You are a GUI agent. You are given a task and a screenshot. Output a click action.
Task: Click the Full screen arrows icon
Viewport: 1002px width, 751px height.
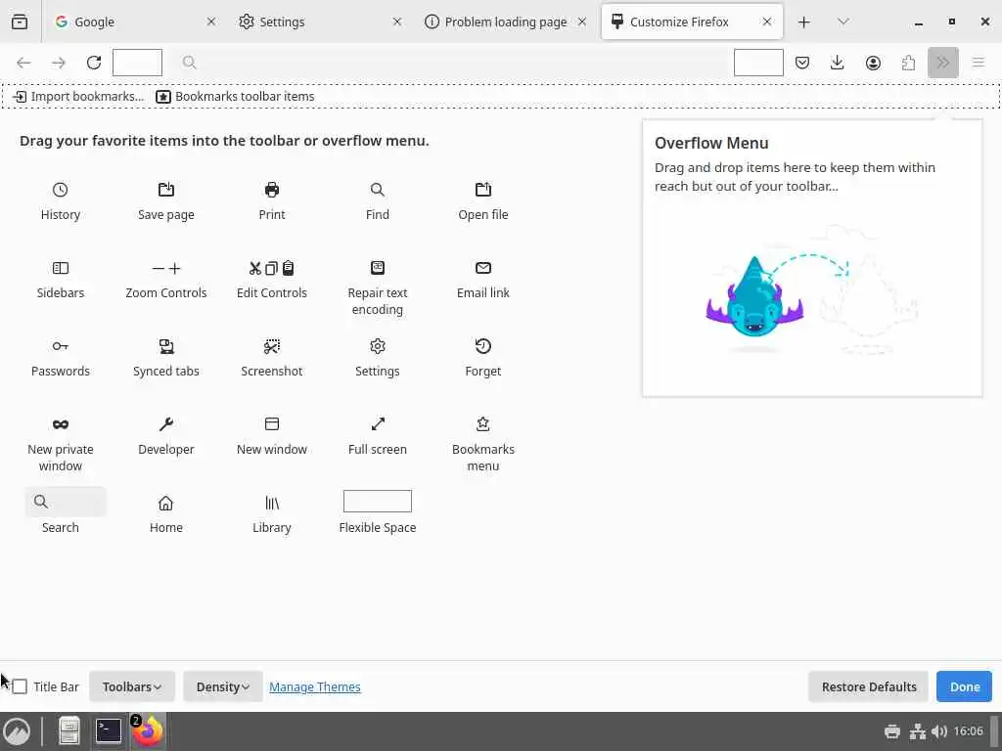click(x=378, y=424)
